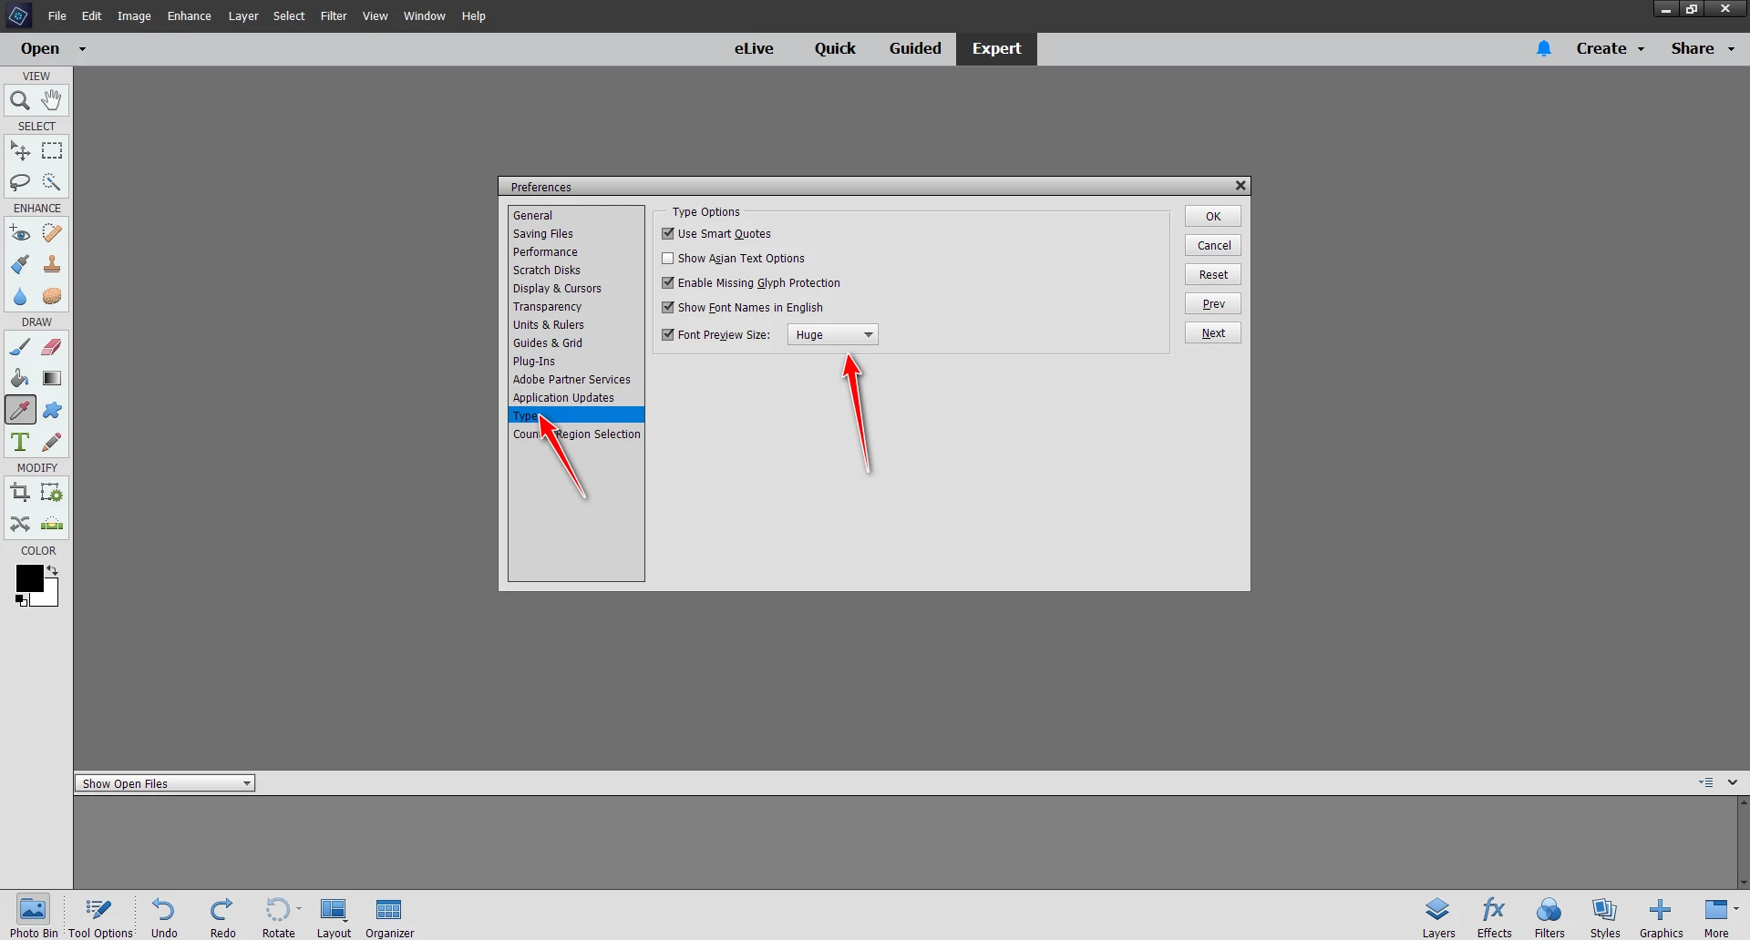Click the Undo button
The width and height of the screenshot is (1750, 940).
[x=164, y=916]
